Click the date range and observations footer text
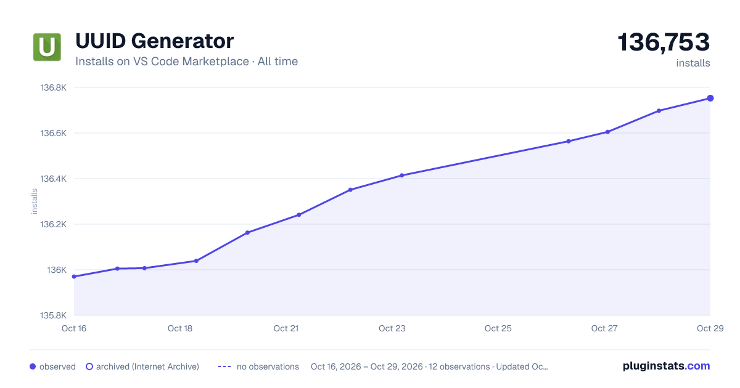The height and width of the screenshot is (388, 740). pos(429,366)
